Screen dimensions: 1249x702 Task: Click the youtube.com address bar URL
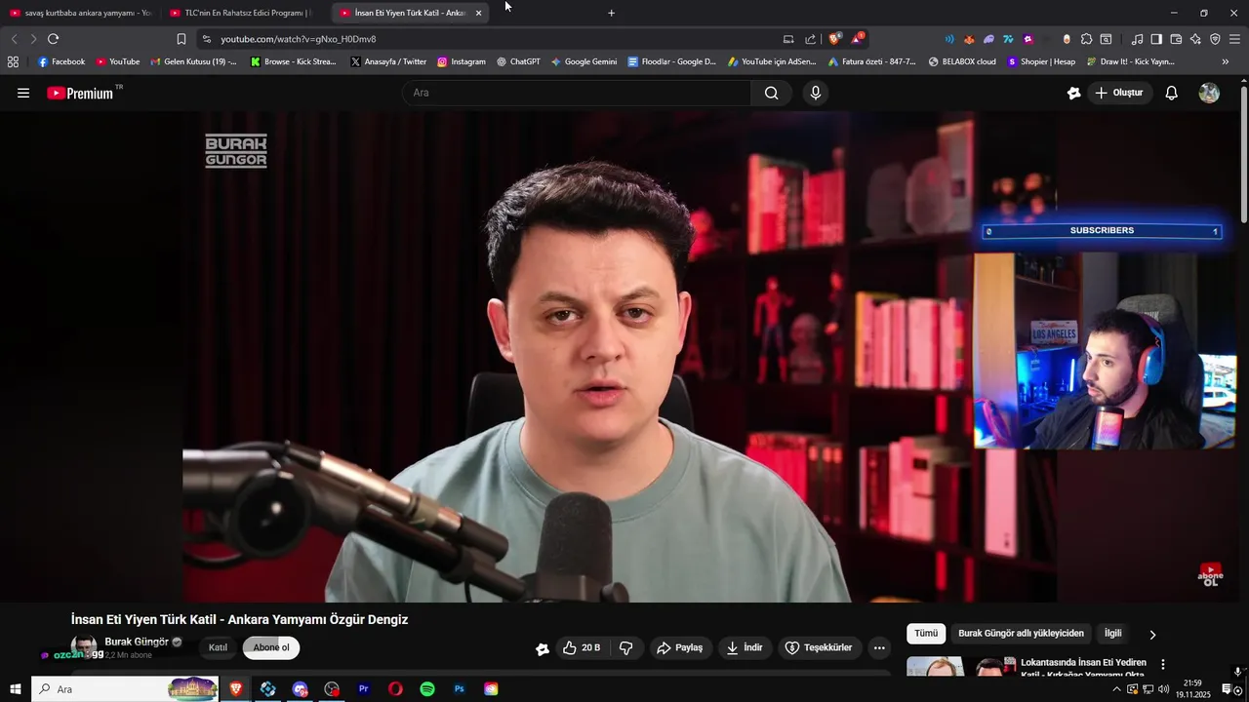[x=298, y=39]
